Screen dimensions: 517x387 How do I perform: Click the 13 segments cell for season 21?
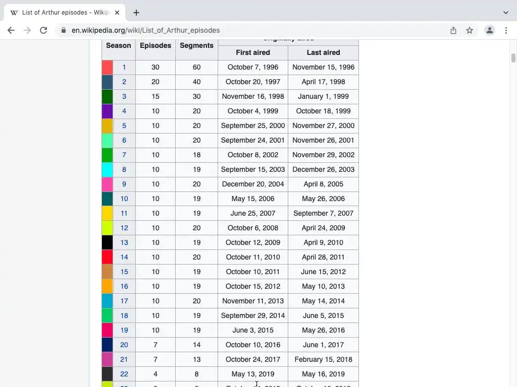196,359
